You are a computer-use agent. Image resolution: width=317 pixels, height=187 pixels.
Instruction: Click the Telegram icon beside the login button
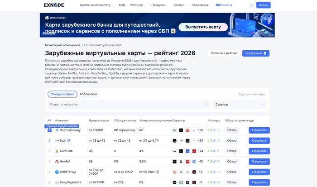coord(251,5)
